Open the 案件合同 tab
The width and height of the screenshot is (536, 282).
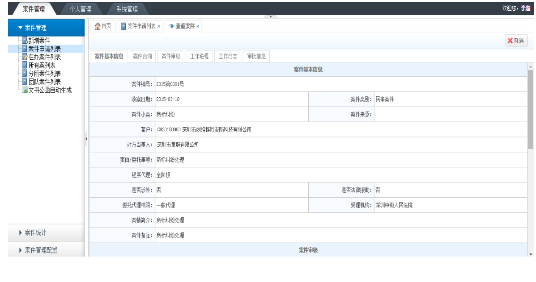pyautogui.click(x=143, y=56)
